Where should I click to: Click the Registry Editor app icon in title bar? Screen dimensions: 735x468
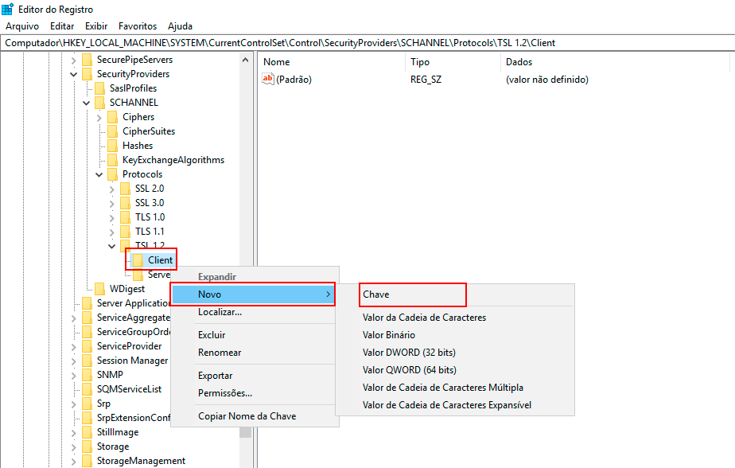7,9
